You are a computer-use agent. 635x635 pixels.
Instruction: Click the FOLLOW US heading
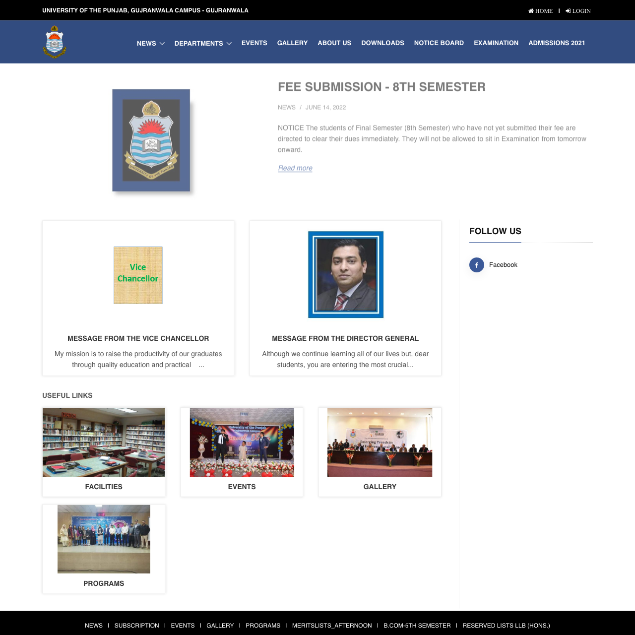point(495,231)
